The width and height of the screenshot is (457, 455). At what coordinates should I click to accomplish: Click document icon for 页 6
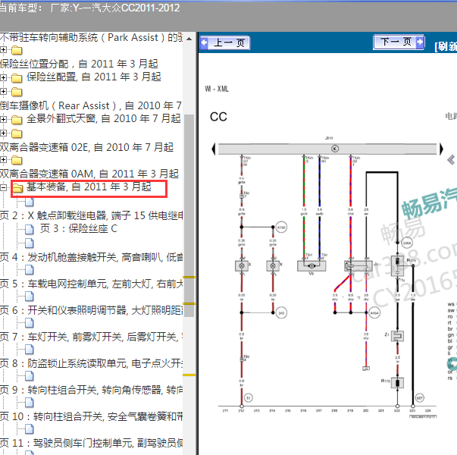tap(30, 297)
